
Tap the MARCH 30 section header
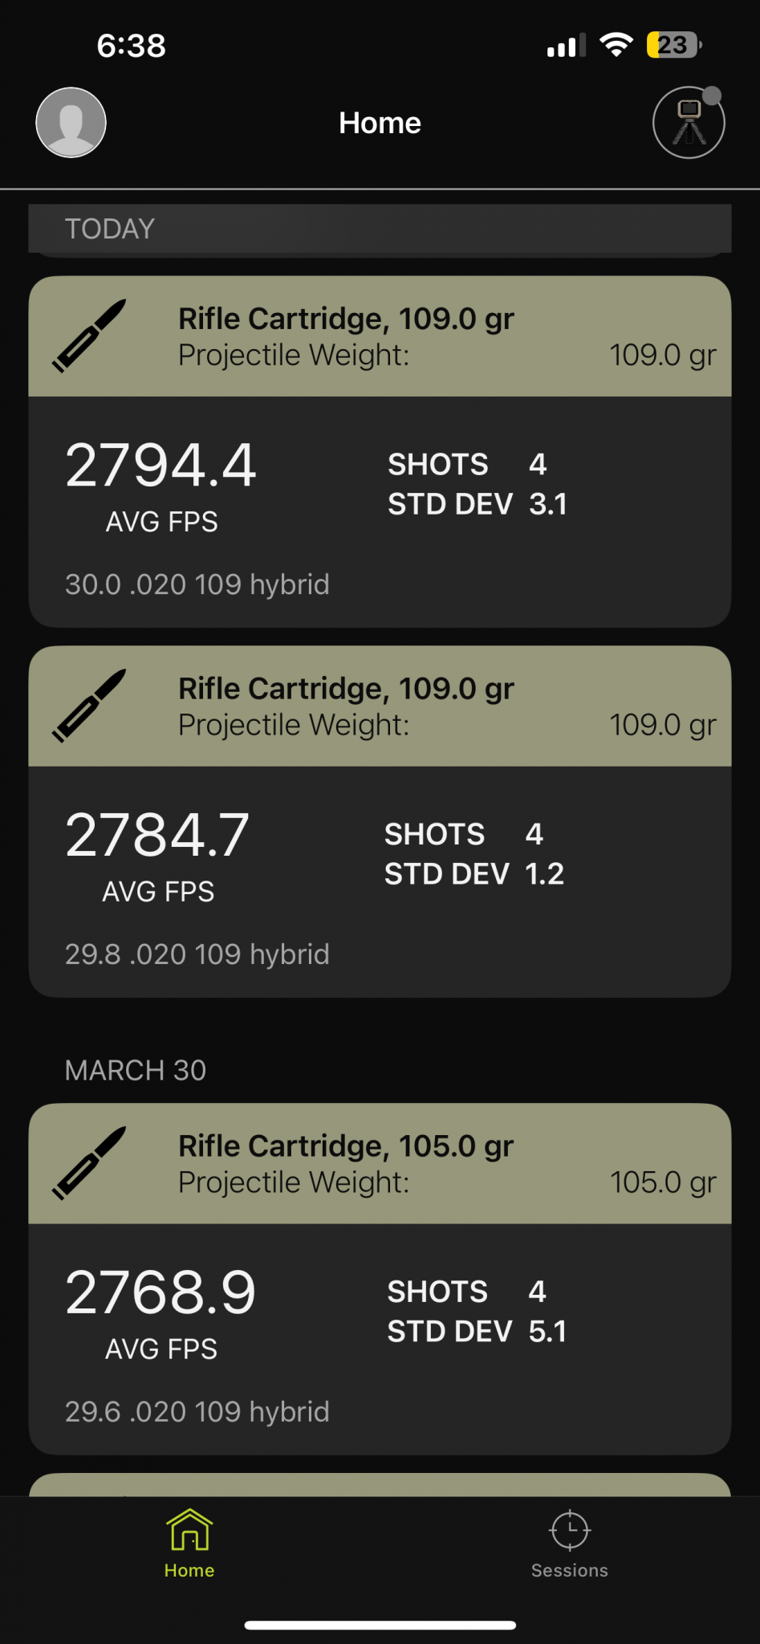pyautogui.click(x=136, y=1070)
